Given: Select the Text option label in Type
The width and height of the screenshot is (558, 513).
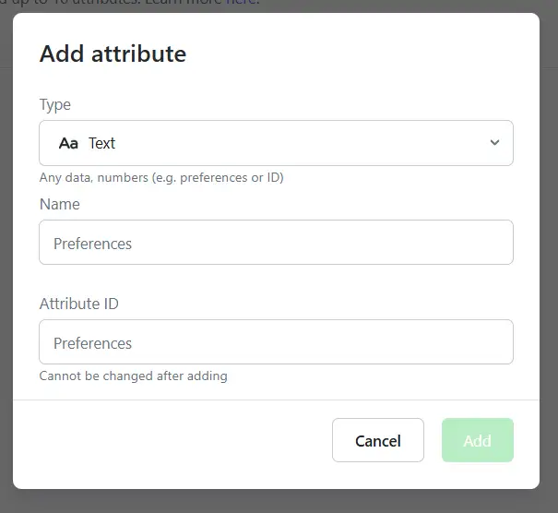Looking at the screenshot, I should click(101, 143).
